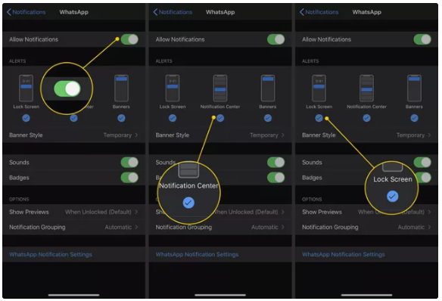This screenshot has width=442, height=301.
Task: Open Show Previews setting in right screenshot
Action: tap(366, 212)
